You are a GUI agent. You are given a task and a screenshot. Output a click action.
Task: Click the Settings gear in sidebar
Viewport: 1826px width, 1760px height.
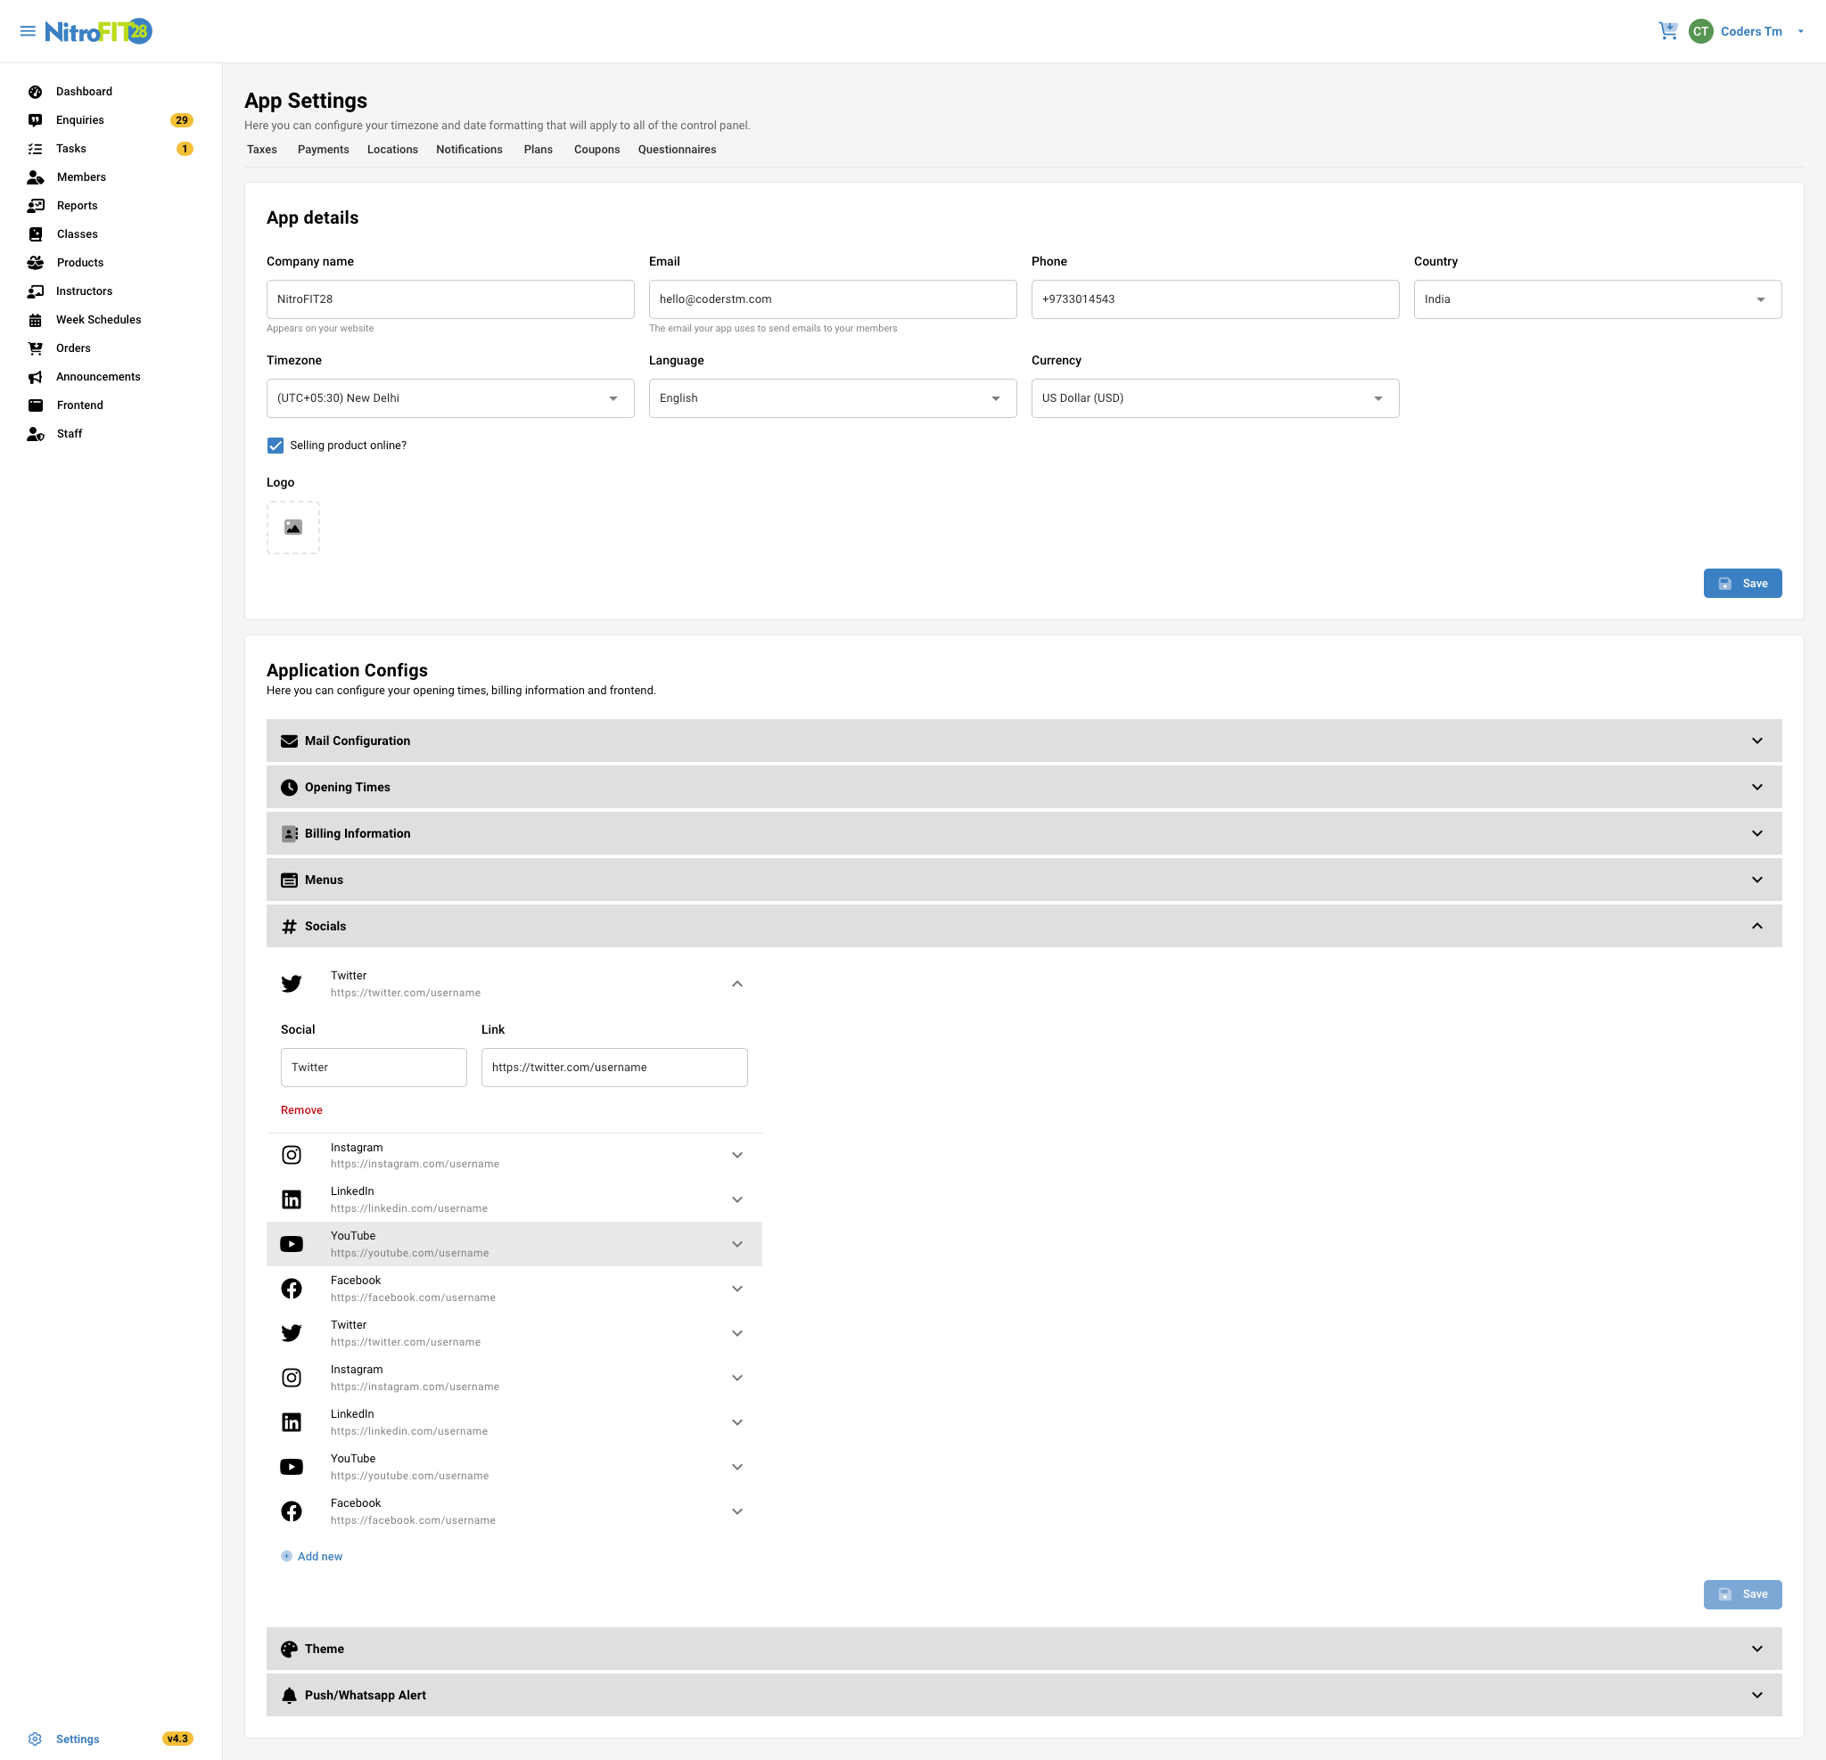pos(36,1739)
